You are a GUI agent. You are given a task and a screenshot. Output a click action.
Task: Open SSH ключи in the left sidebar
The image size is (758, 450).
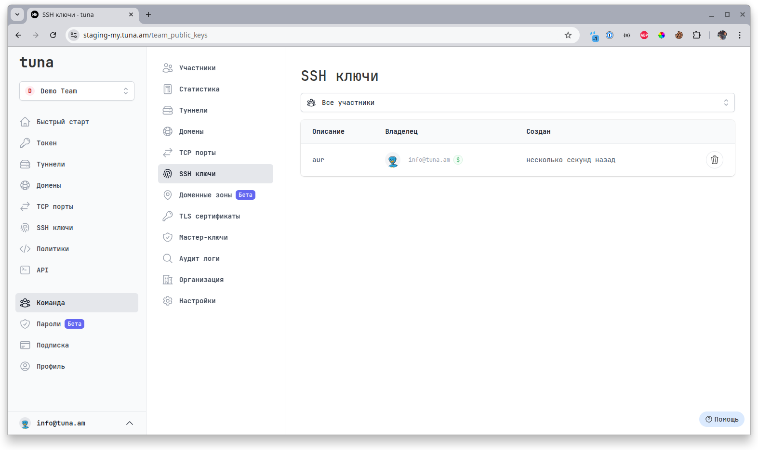coord(77,228)
